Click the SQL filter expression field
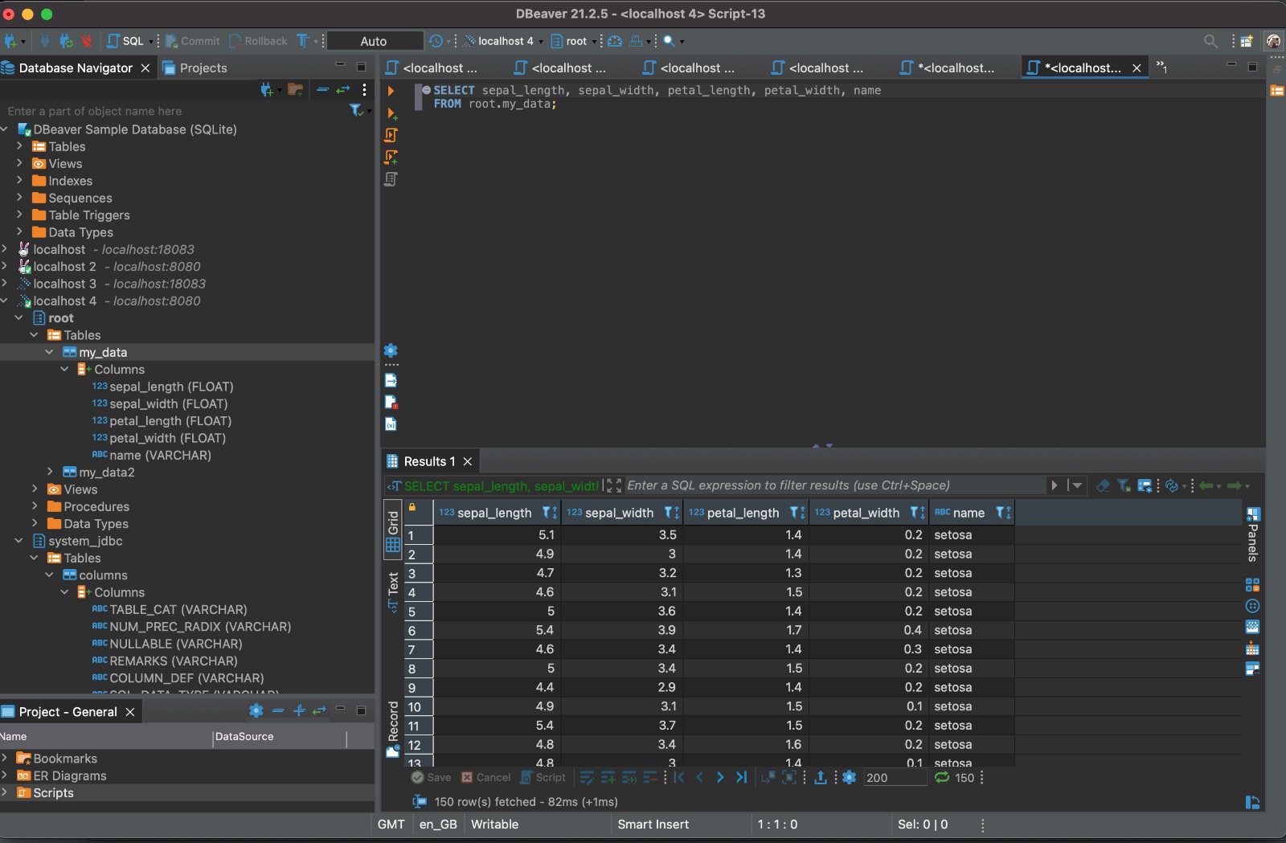 click(834, 485)
